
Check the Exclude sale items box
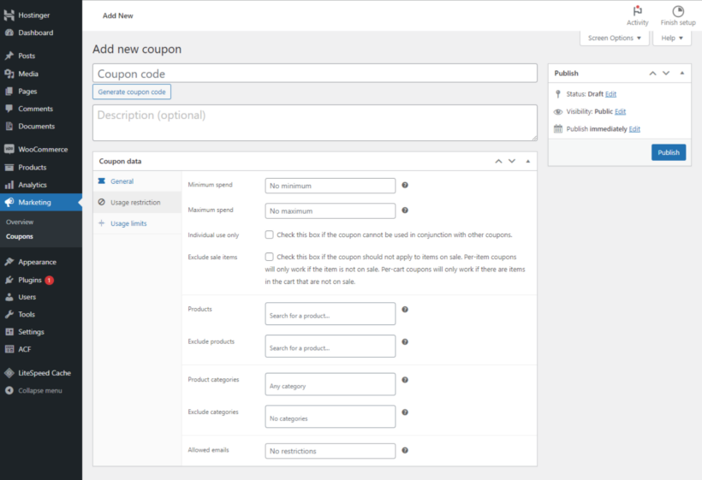tap(269, 257)
